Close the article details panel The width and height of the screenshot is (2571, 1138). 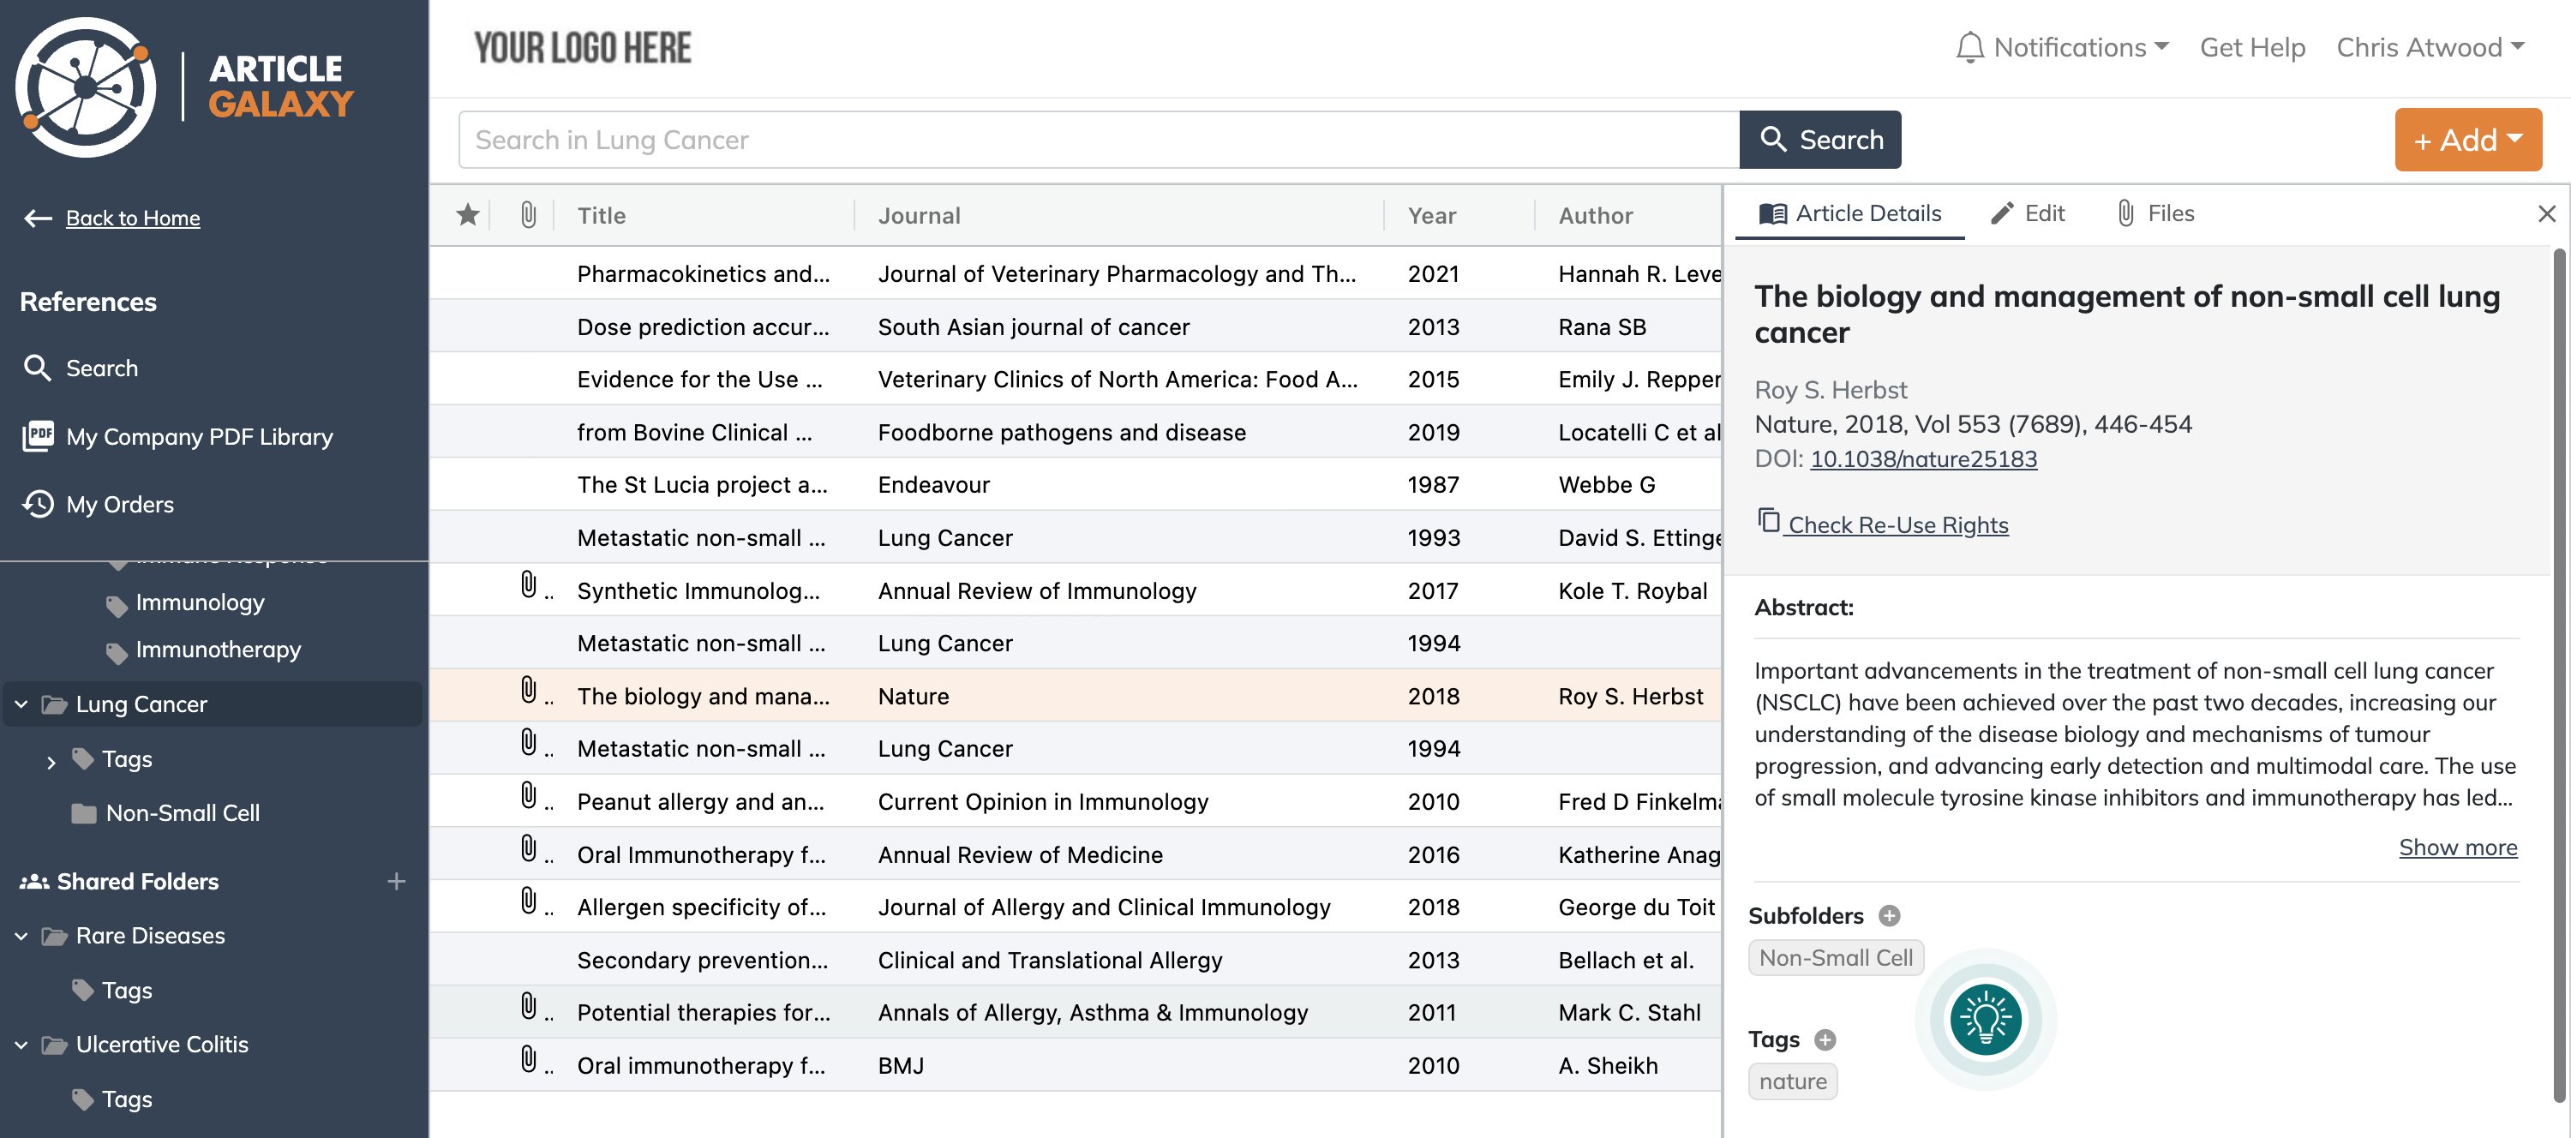tap(2546, 213)
